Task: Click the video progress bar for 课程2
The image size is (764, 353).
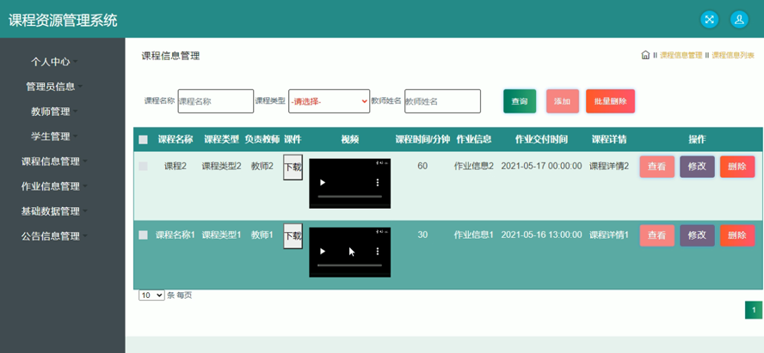Action: pyautogui.click(x=349, y=198)
